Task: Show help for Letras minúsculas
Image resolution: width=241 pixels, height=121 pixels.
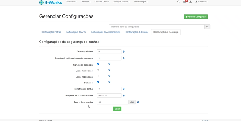Action: click(x=109, y=70)
